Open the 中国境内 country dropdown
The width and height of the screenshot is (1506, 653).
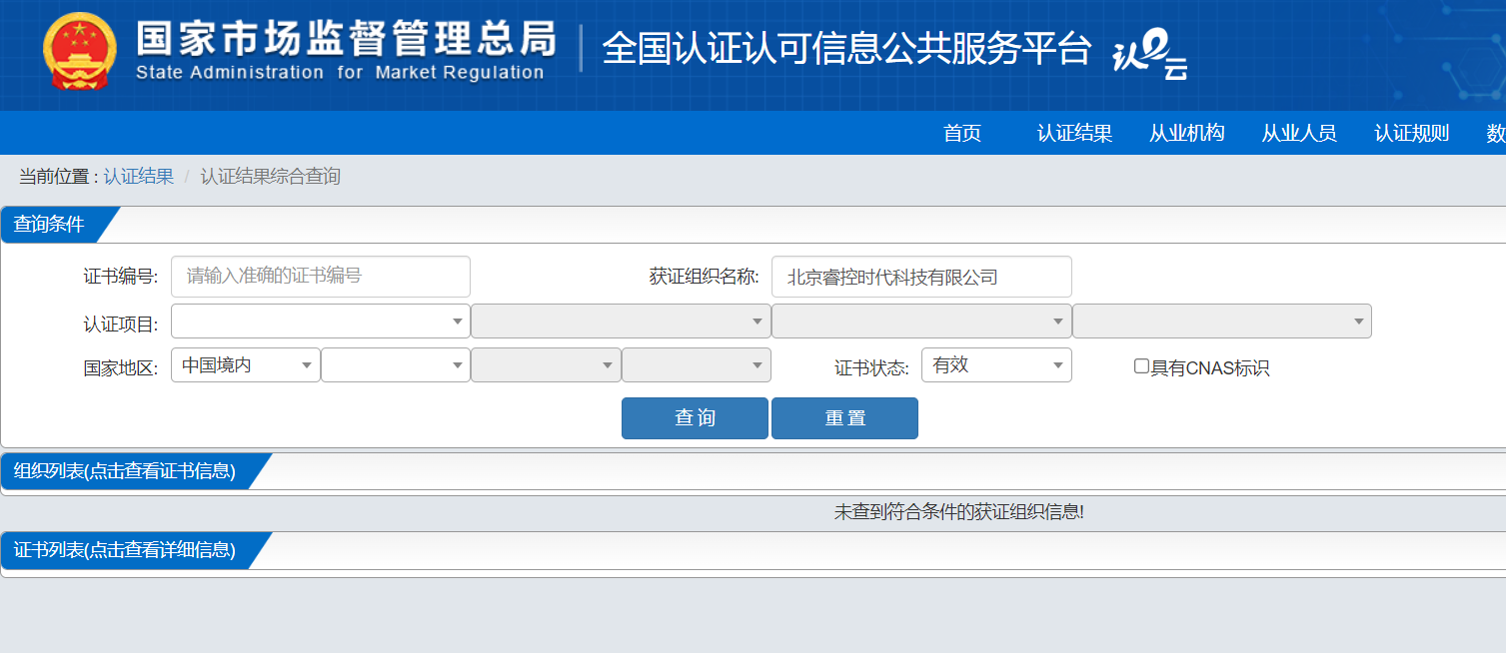246,365
